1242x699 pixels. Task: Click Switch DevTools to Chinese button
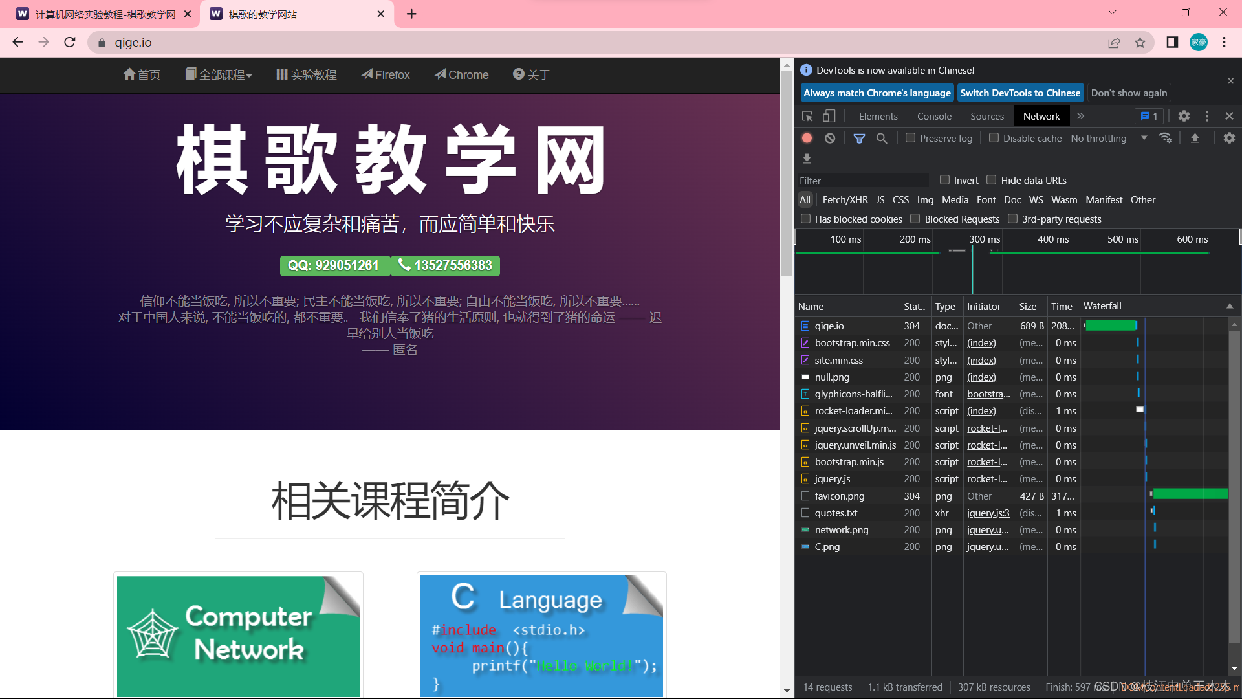[1020, 93]
